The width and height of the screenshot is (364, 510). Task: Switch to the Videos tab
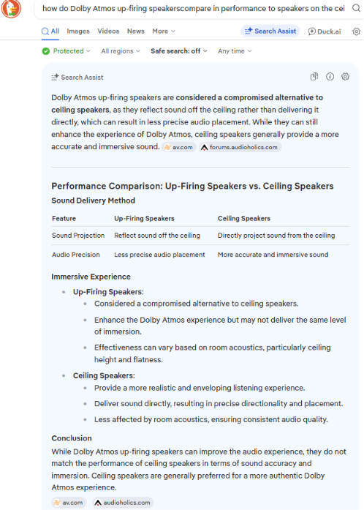pyautogui.click(x=108, y=31)
